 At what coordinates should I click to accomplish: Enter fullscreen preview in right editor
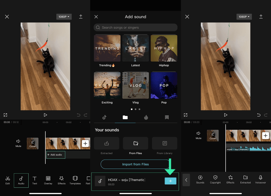coord(186,115)
